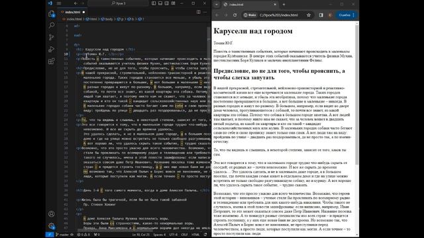
Task: Toggle the bottom panel layout icon
Action: click(x=160, y=3)
